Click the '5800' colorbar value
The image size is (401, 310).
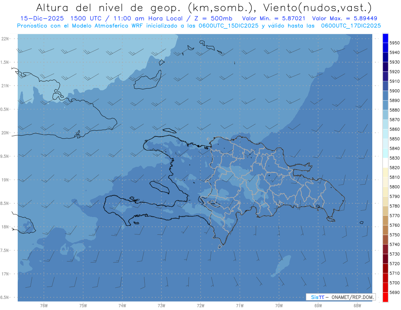point(394,187)
